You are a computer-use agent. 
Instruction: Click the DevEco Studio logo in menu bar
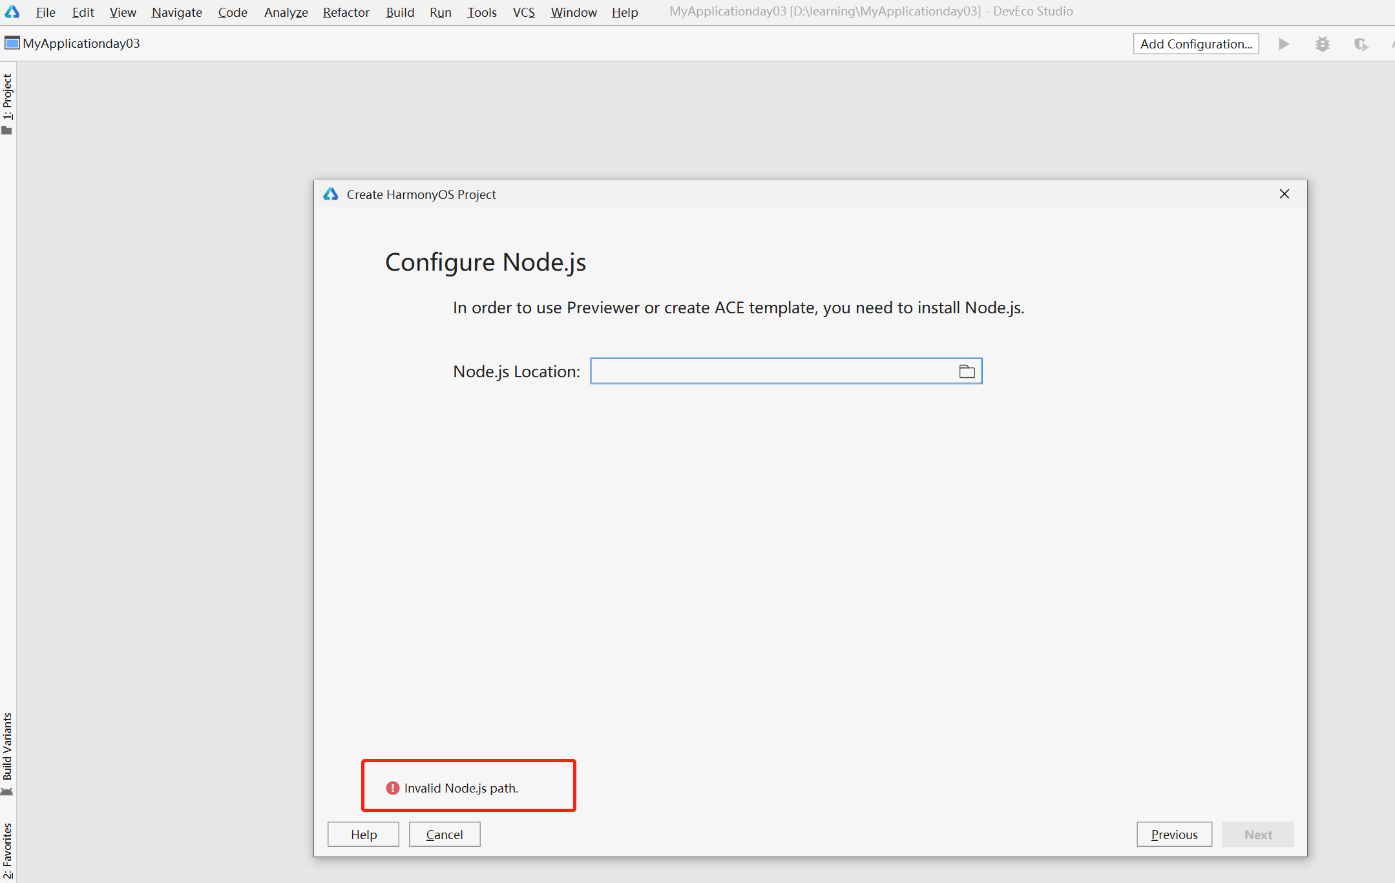pyautogui.click(x=12, y=12)
